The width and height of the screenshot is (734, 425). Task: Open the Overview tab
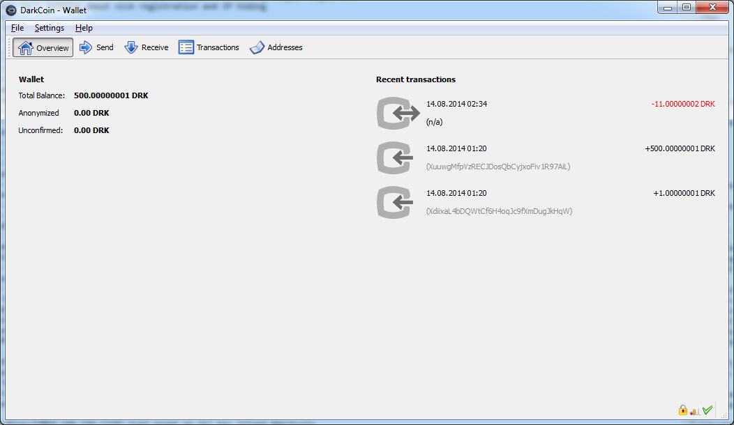(43, 47)
